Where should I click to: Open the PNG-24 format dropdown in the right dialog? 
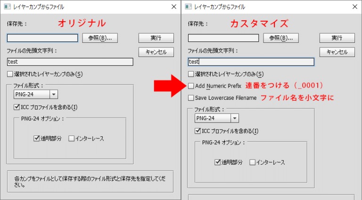click(x=234, y=118)
